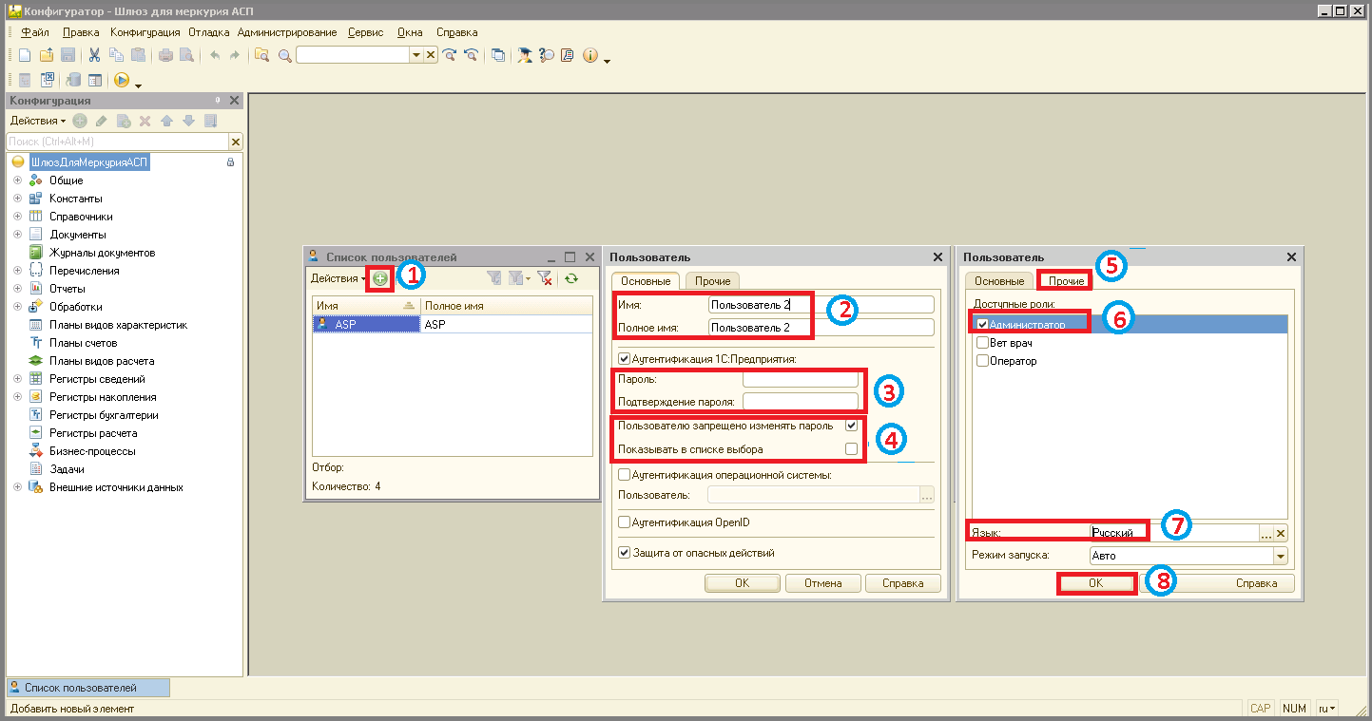1372x721 pixels.
Task: Click the About info icon
Action: coord(589,55)
